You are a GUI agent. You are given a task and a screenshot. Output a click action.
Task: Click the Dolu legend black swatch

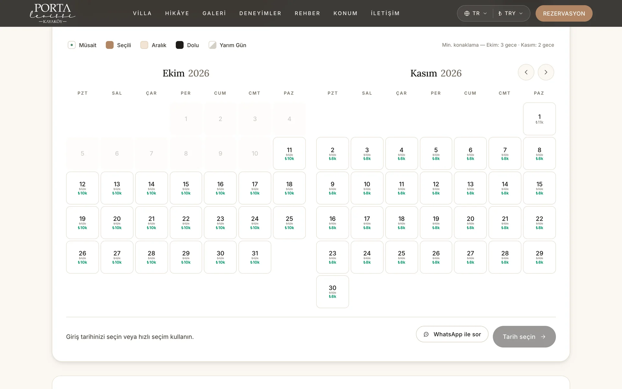tap(180, 45)
